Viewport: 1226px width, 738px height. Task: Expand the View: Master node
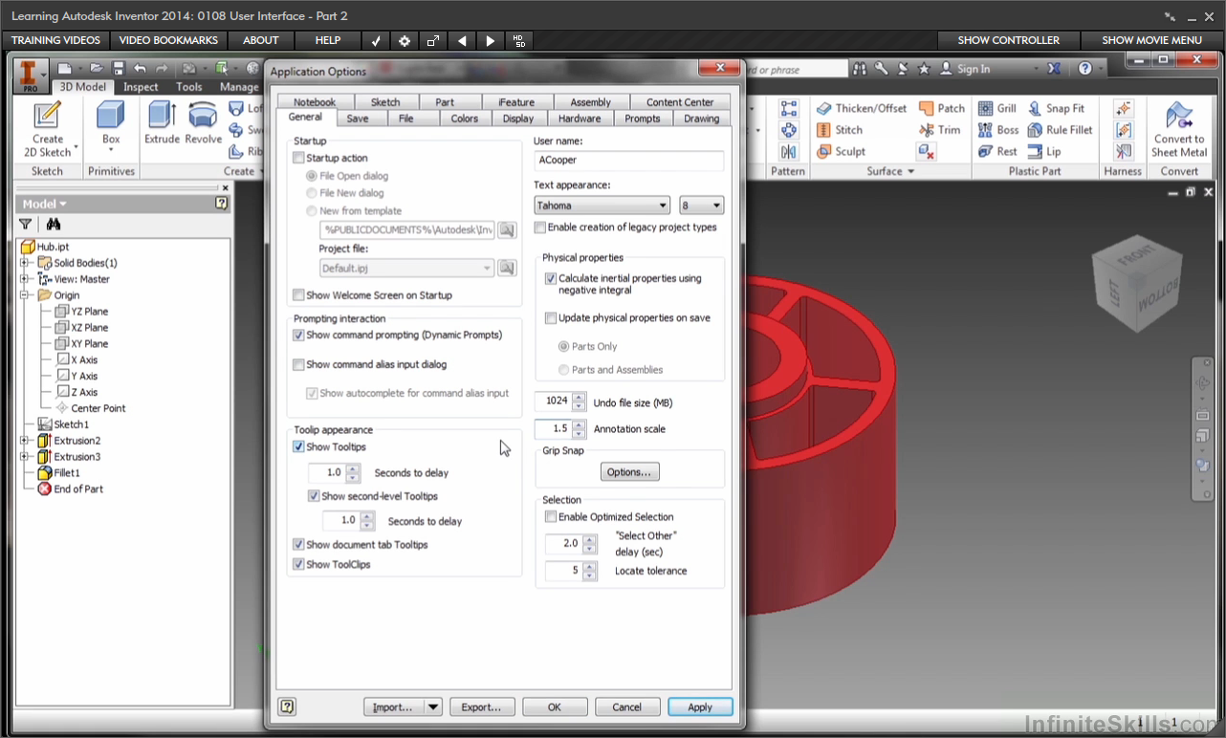point(26,279)
